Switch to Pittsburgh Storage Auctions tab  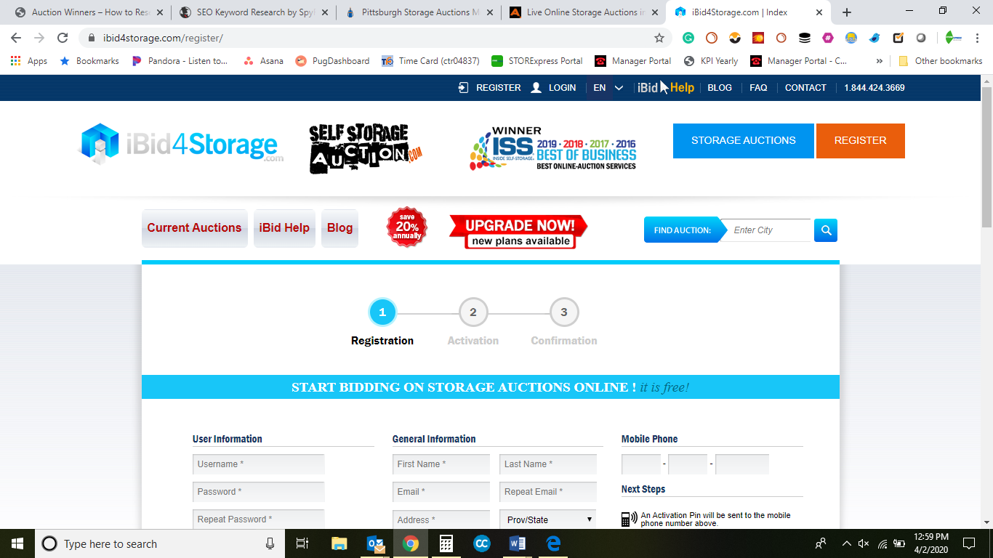click(x=419, y=12)
